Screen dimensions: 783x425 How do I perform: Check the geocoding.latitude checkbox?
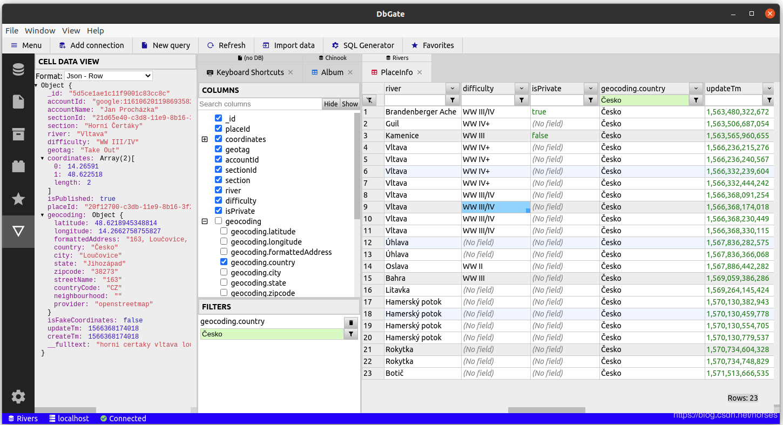224,231
